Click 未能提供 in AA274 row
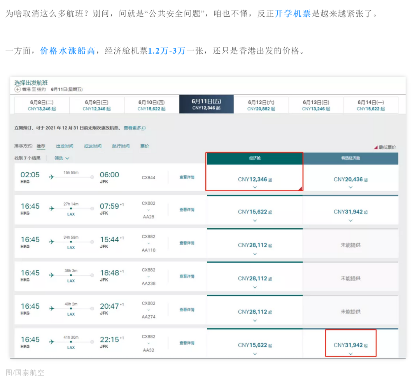Viewport: 420px width, 383px height. 351,311
